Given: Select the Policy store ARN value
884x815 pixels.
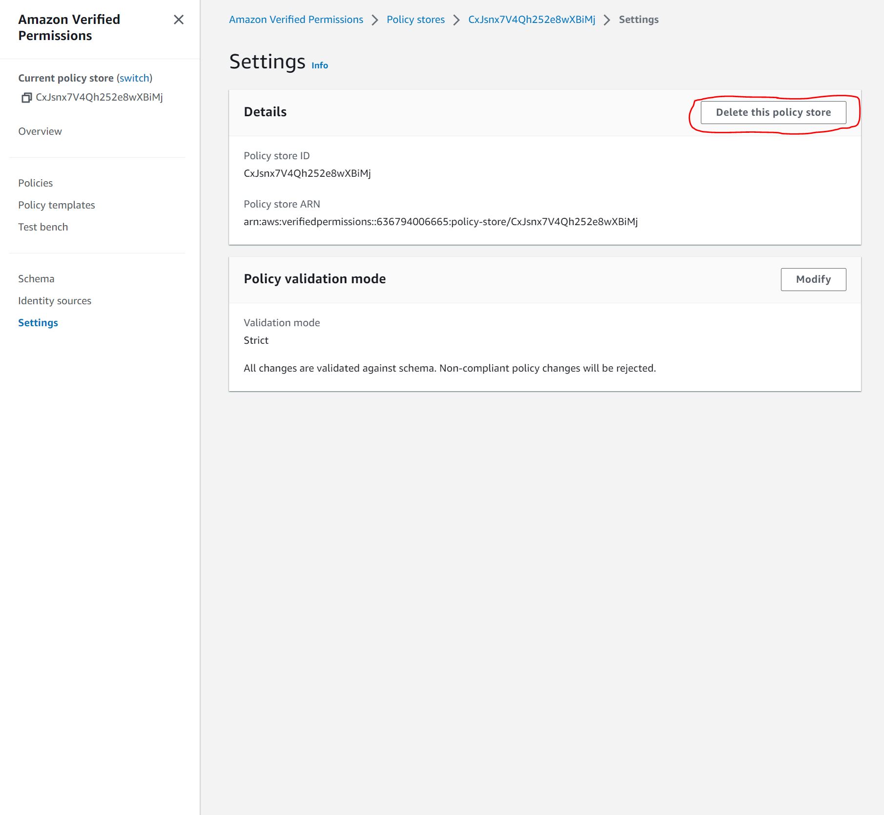Looking at the screenshot, I should (441, 222).
